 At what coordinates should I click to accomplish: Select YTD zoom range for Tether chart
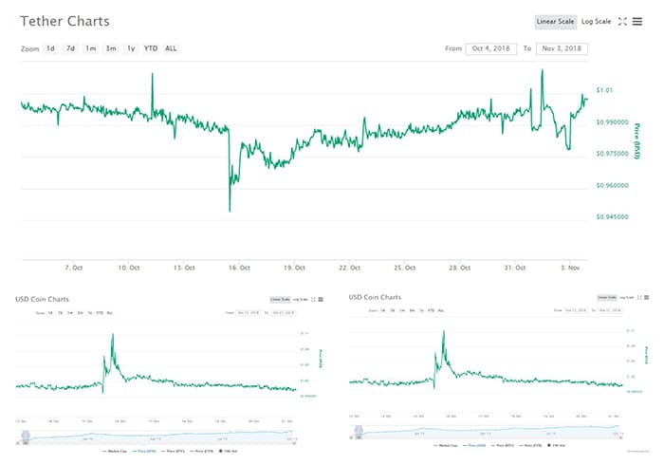click(x=150, y=48)
